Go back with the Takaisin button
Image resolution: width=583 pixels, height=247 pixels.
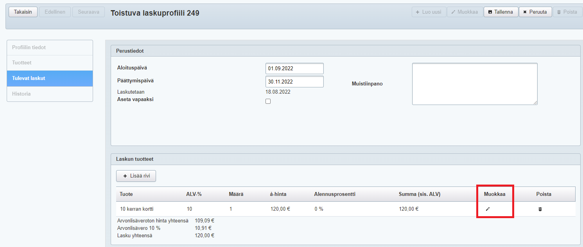(23, 12)
